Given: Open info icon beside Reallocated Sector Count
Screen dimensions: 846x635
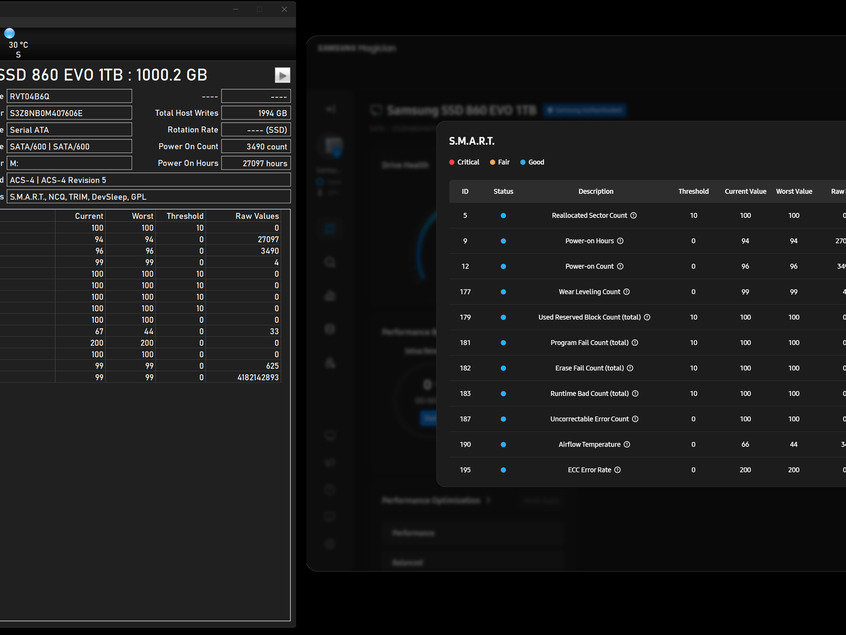Looking at the screenshot, I should [x=633, y=215].
